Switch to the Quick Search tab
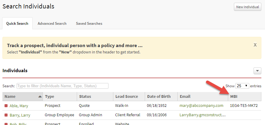The height and width of the screenshot is (125, 265). tap(17, 24)
